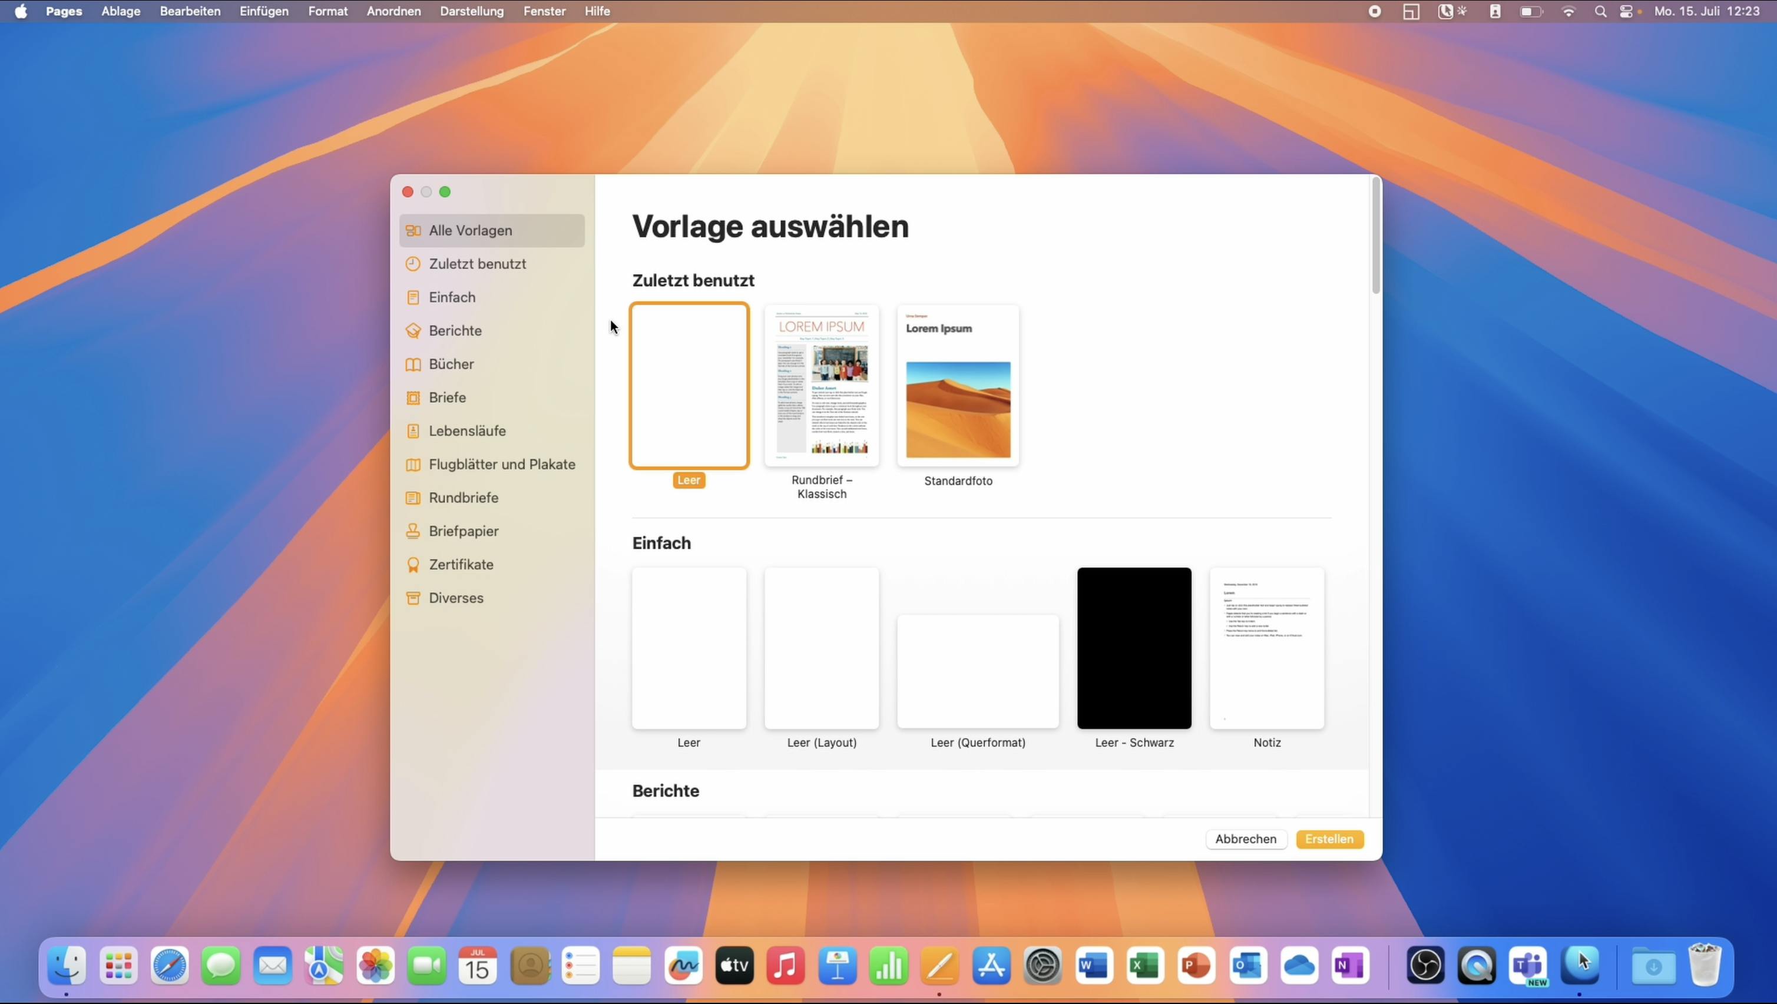Open Microsoft Excel from the Dock
Viewport: 1777px width, 1004px height.
click(x=1144, y=965)
